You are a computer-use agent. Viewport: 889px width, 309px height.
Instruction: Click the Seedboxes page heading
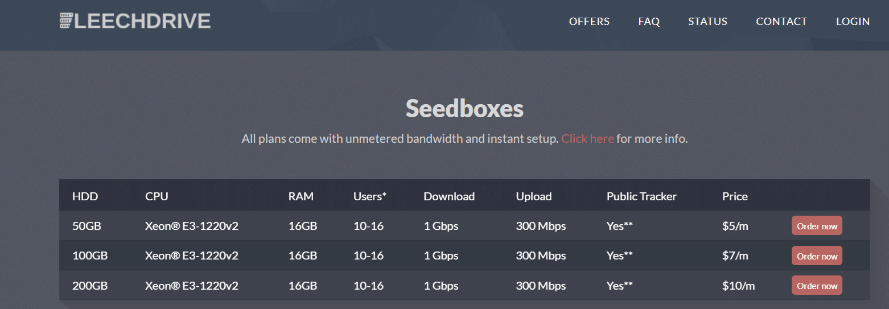click(x=464, y=108)
